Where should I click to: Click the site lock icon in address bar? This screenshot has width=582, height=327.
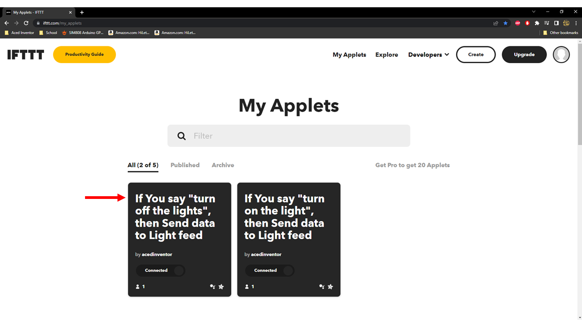[39, 23]
